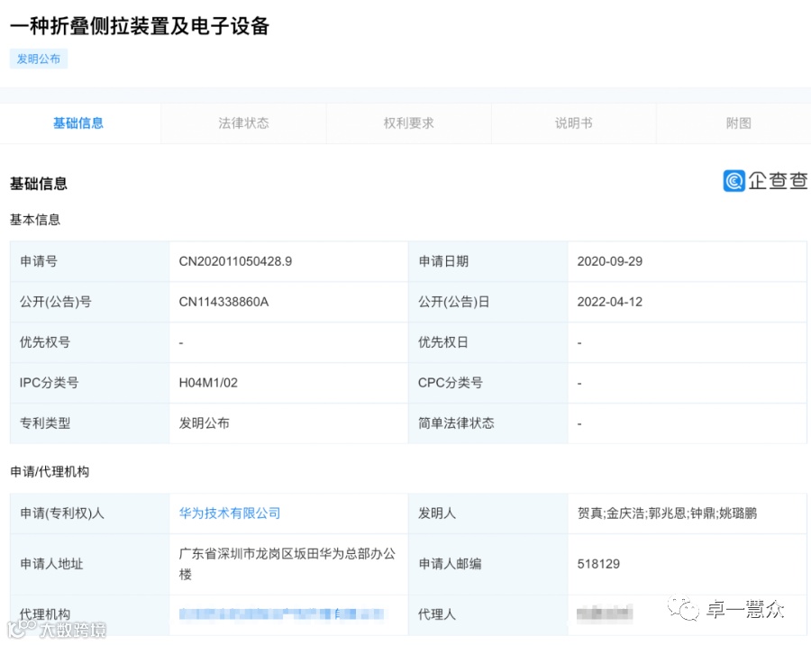Click the 优先权号 label cell
The width and height of the screenshot is (811, 645).
89,342
